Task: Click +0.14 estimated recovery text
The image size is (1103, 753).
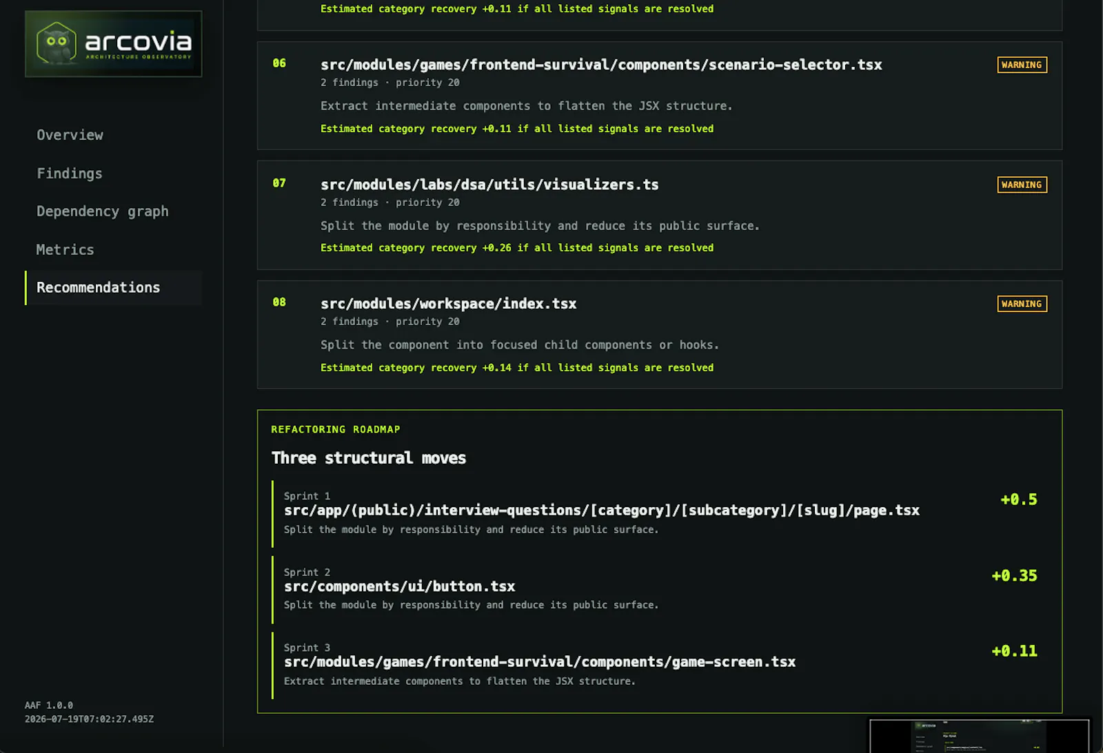Action: click(x=517, y=368)
